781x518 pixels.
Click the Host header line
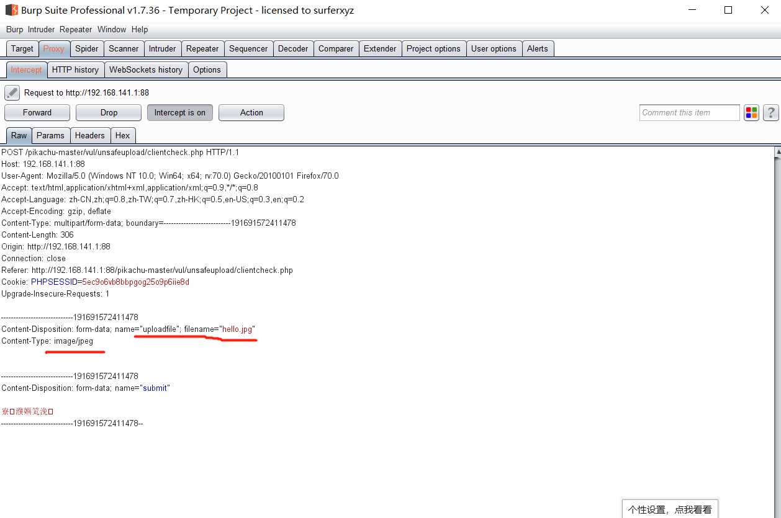[x=43, y=164]
